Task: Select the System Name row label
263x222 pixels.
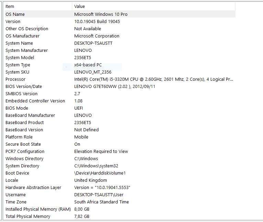Action: tap(19, 43)
